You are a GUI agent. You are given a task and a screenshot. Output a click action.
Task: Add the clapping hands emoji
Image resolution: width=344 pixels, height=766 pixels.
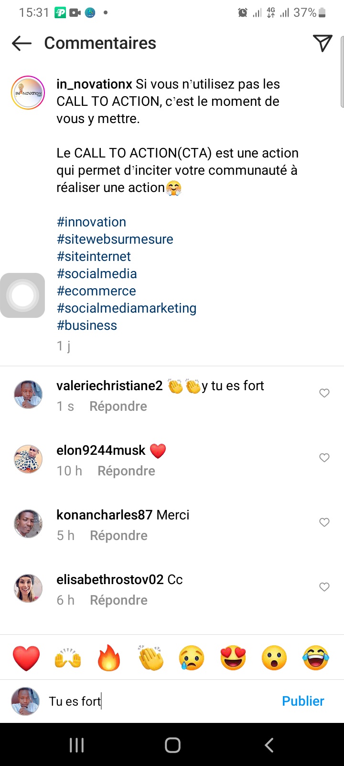pyautogui.click(x=150, y=658)
